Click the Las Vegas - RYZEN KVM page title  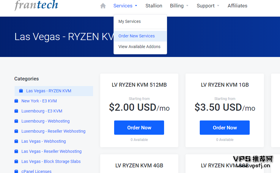[64, 37]
